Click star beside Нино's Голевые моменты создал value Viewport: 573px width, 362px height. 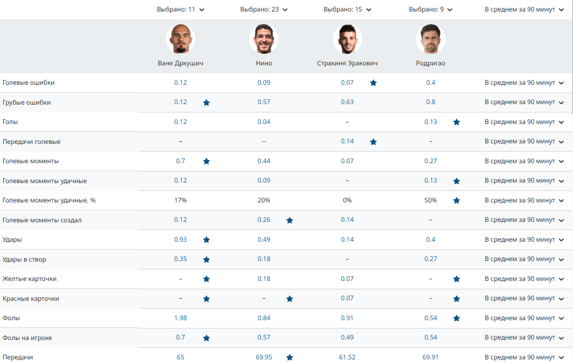(289, 220)
